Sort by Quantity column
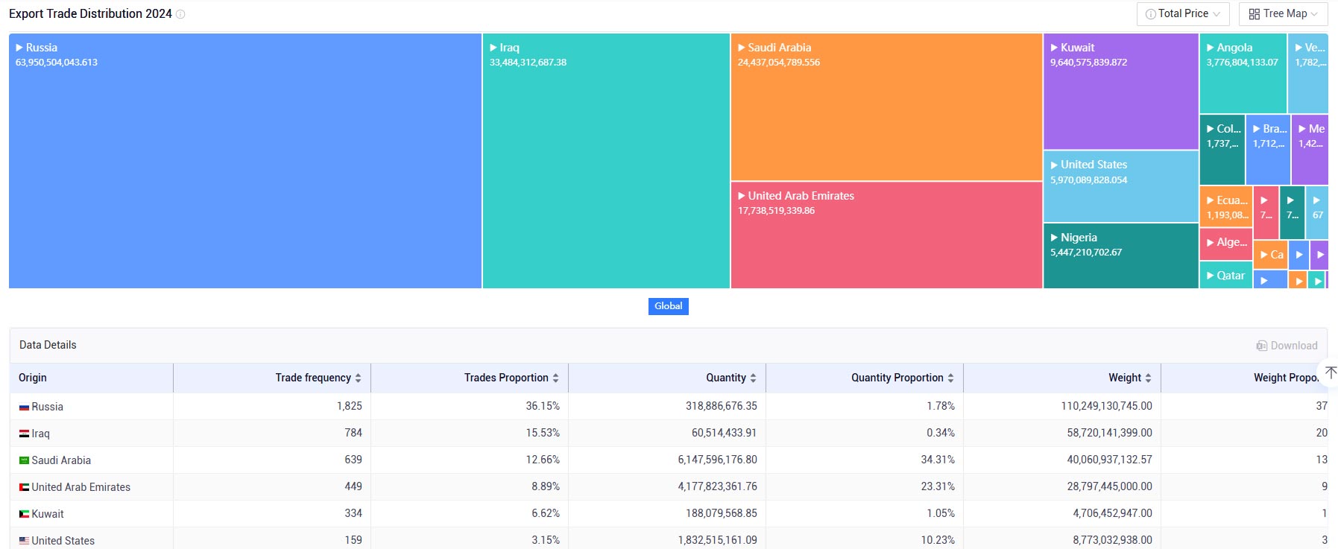This screenshot has width=1338, height=549. tap(753, 378)
